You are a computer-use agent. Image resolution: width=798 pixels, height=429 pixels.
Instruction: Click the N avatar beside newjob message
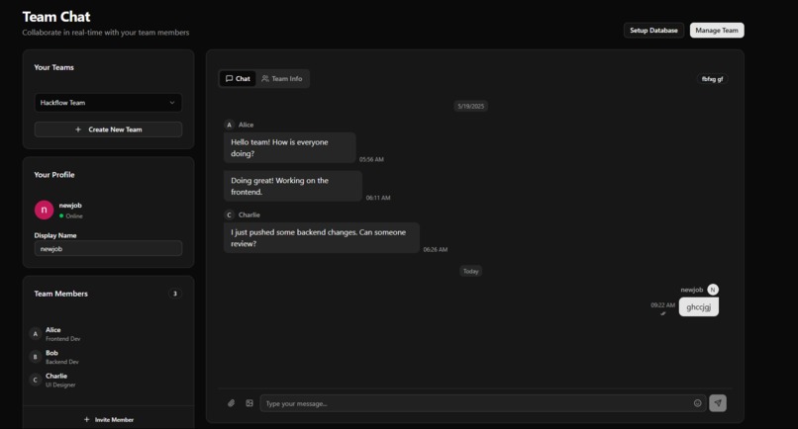coord(713,290)
